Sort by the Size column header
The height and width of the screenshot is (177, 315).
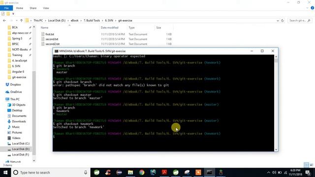tap(158, 28)
